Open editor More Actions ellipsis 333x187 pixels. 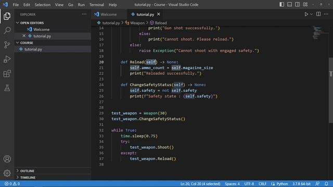(326, 14)
